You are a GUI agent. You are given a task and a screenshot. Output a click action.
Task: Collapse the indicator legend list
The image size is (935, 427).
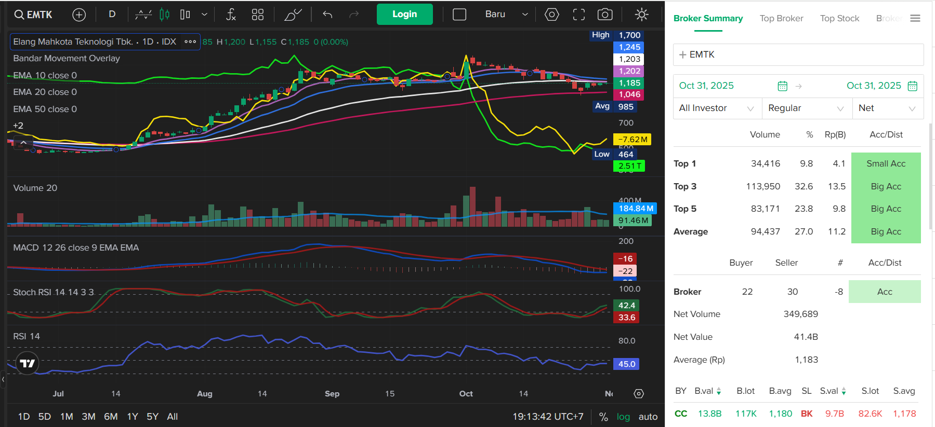coord(23,143)
